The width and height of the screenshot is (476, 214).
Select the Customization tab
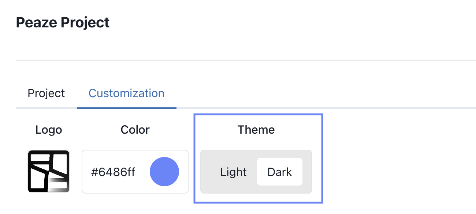tap(126, 93)
